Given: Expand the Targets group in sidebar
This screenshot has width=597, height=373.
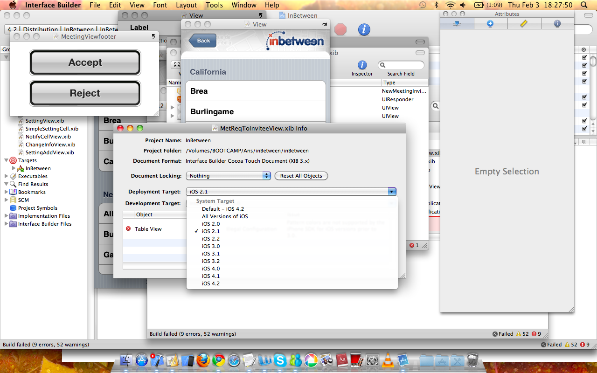Looking at the screenshot, I should pos(7,160).
